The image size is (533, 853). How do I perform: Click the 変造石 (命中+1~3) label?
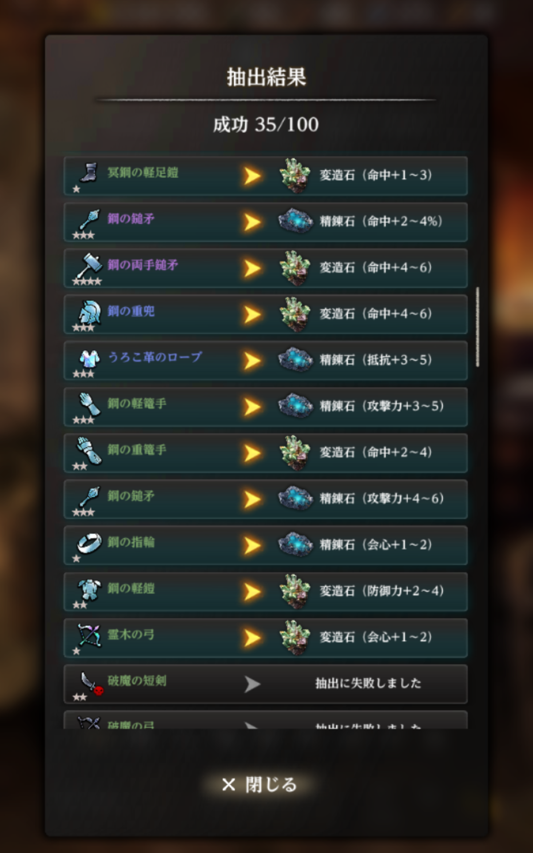click(376, 175)
